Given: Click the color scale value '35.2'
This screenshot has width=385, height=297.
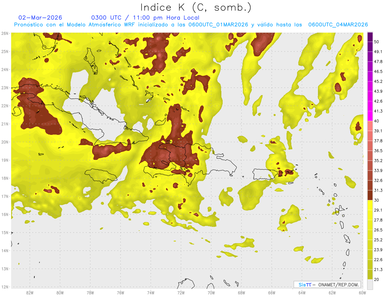Looking at the screenshot, I should coord(378,161).
